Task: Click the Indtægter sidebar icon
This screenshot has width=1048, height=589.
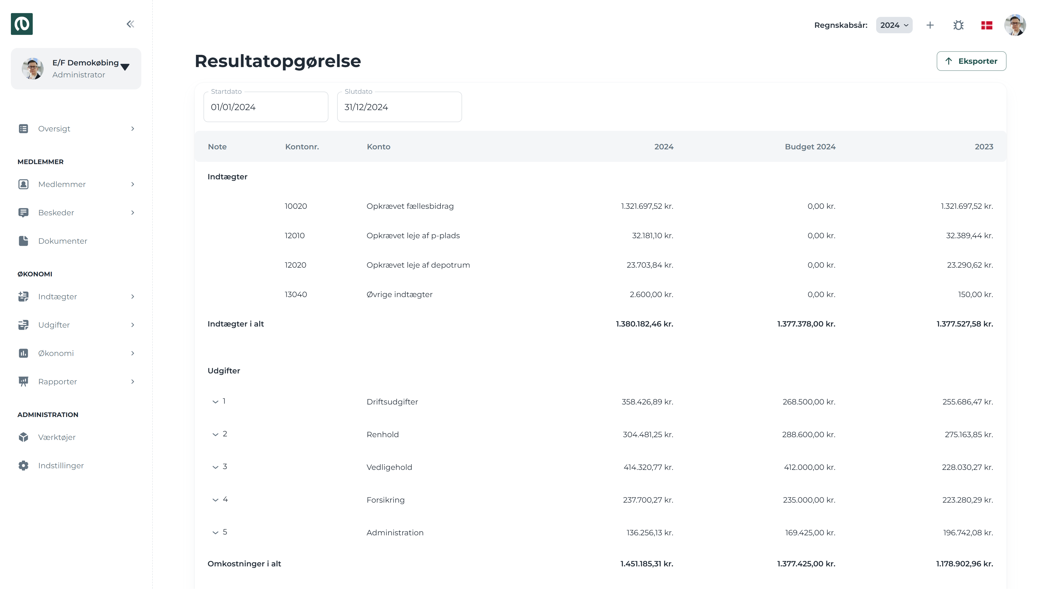Action: [x=24, y=296]
